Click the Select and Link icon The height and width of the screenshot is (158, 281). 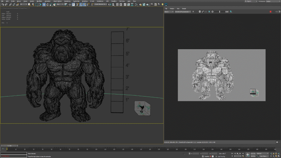10,5
